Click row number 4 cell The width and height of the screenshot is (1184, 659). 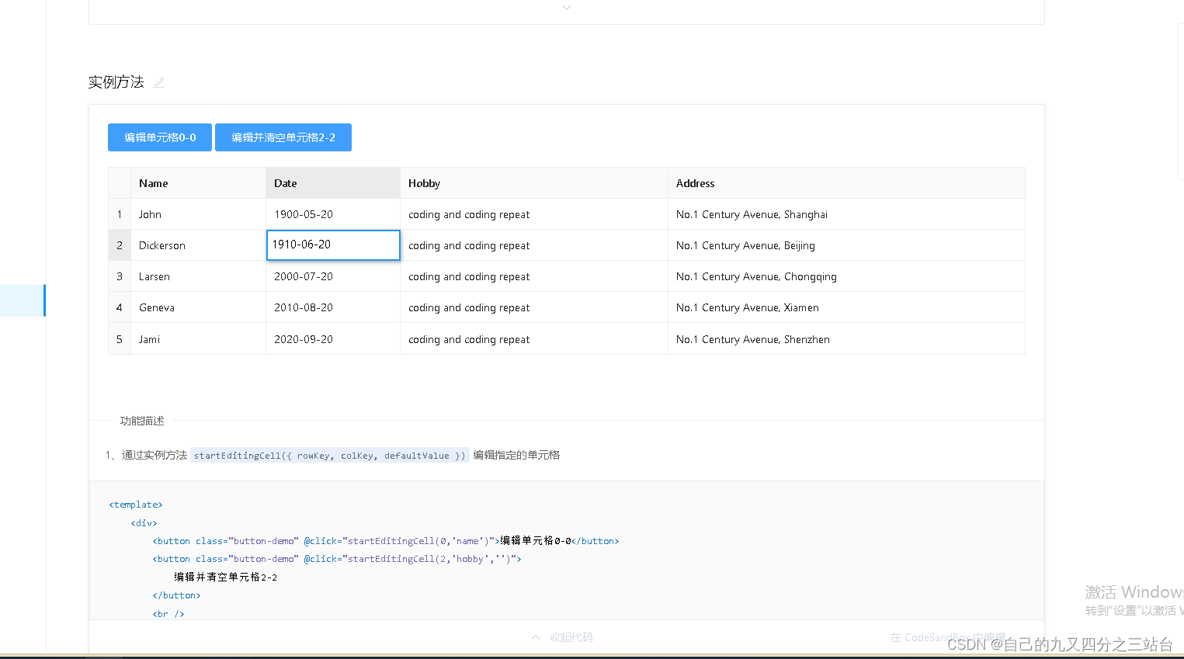click(x=120, y=307)
